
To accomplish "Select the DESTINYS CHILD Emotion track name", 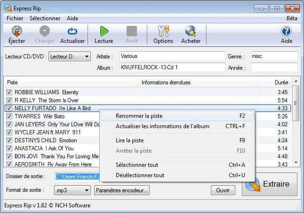I will click(x=46, y=140).
